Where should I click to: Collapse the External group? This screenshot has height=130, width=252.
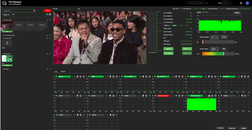point(50,53)
